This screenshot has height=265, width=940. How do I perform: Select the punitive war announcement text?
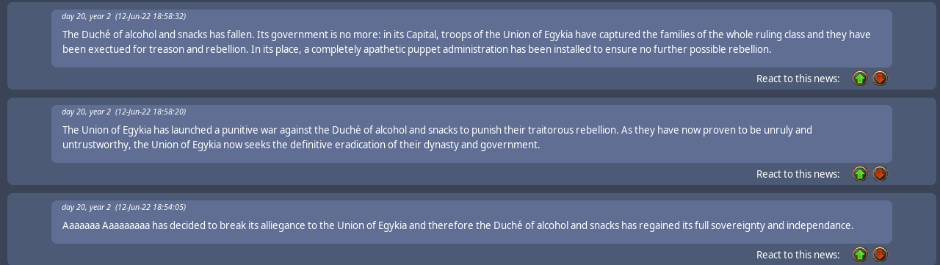coord(437,137)
